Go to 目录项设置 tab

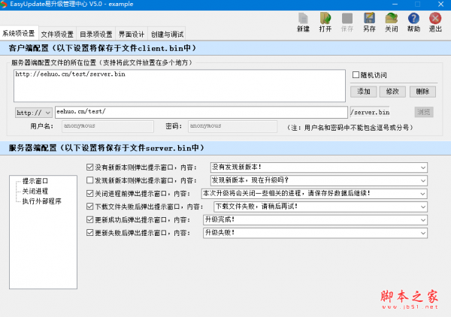pyautogui.click(x=96, y=35)
